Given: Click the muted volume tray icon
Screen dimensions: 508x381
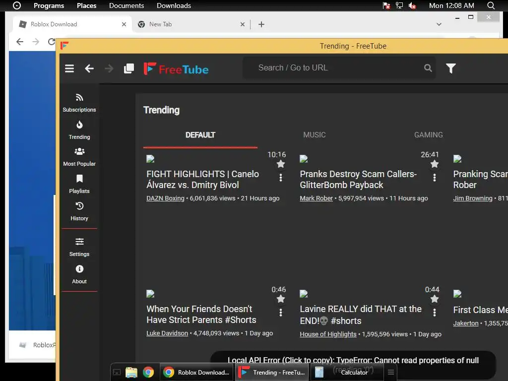Looking at the screenshot, I should [x=412, y=5].
